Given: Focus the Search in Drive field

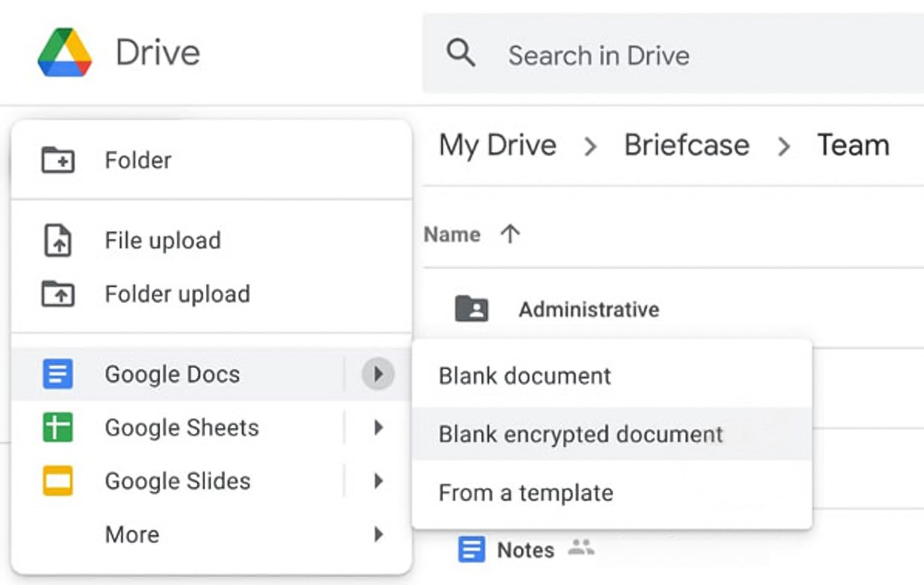Looking at the screenshot, I should pyautogui.click(x=673, y=54).
